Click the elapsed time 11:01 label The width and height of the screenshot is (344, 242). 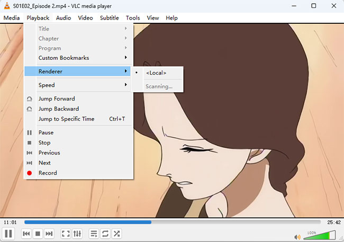click(x=10, y=222)
